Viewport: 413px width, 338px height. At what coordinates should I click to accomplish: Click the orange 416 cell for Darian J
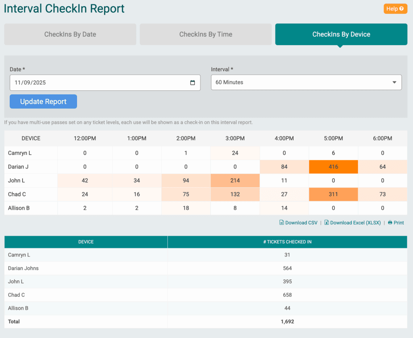pos(333,167)
